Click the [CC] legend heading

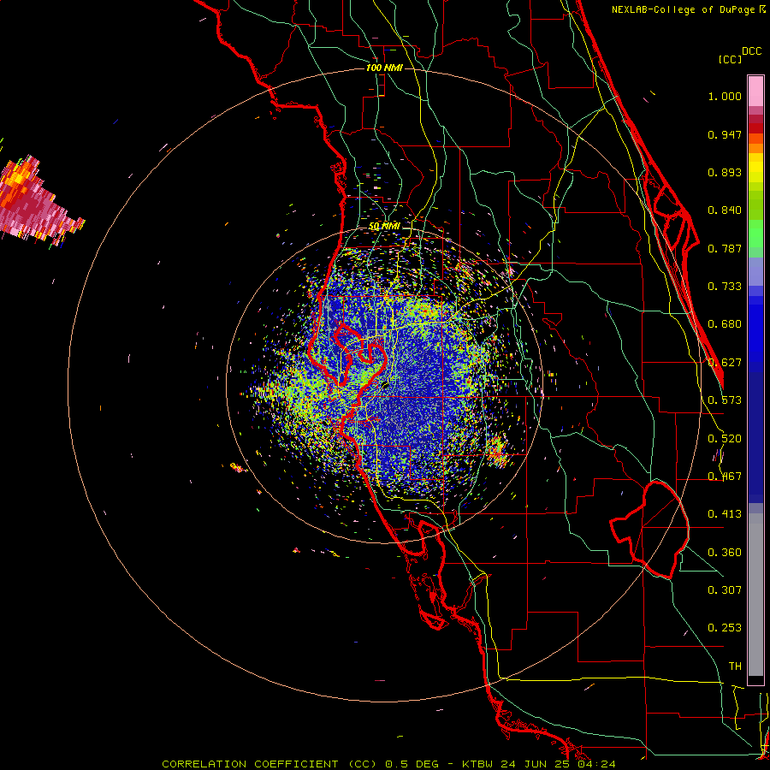[x=730, y=59]
